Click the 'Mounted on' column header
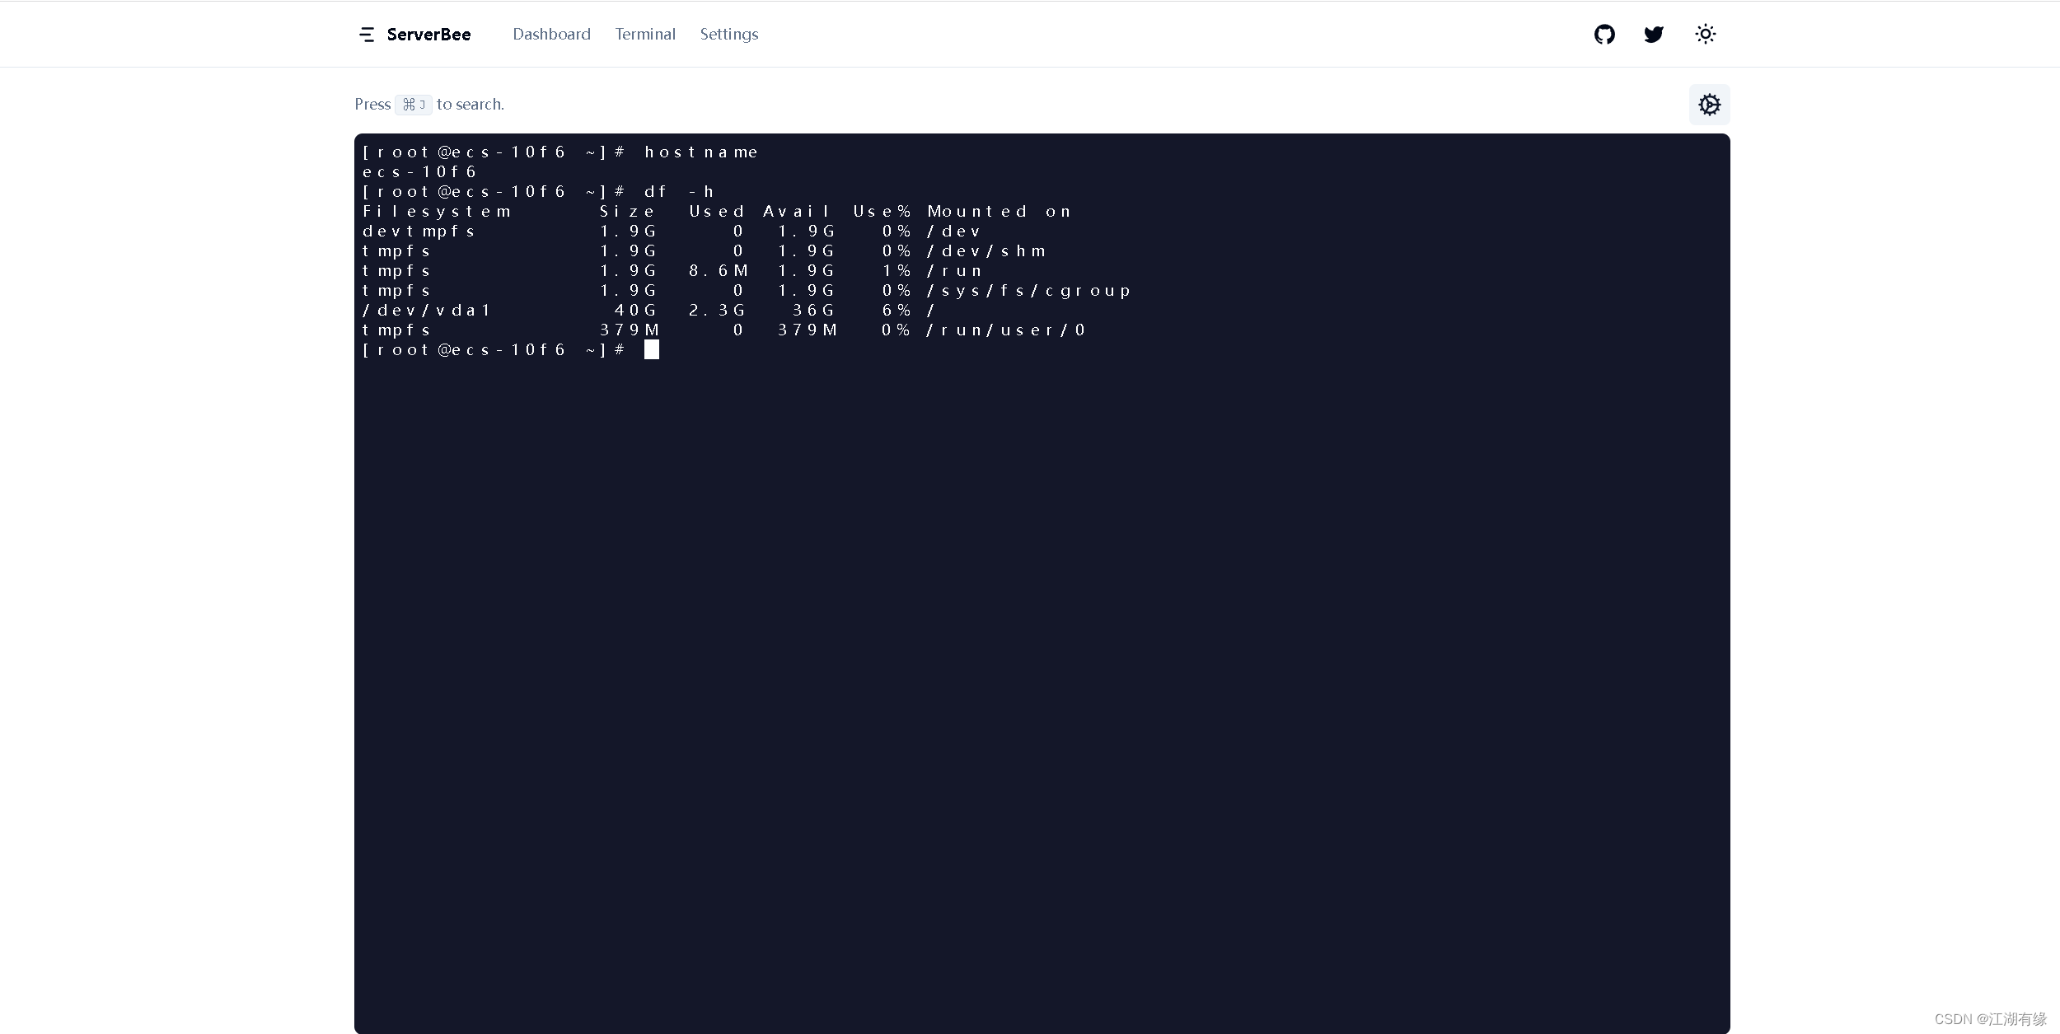 click(x=999, y=212)
